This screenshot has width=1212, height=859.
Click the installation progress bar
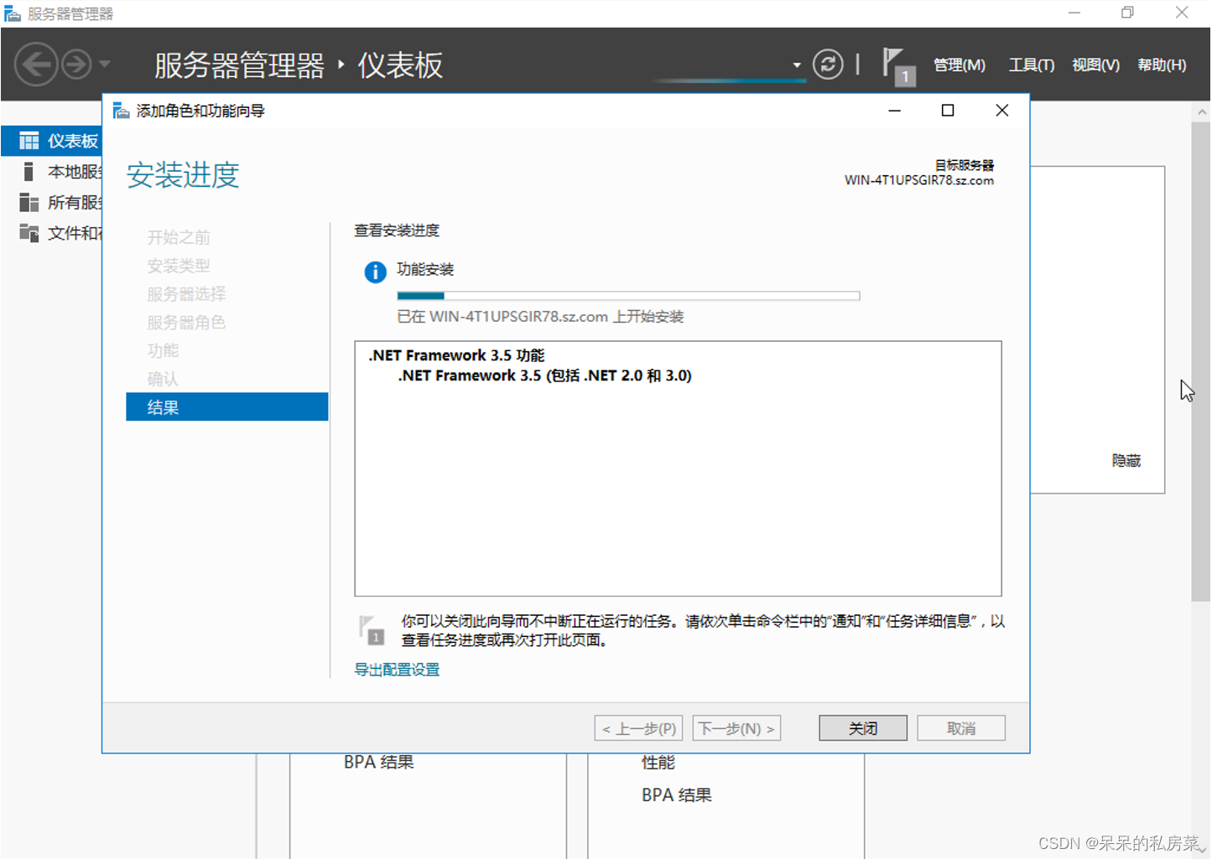pyautogui.click(x=628, y=296)
